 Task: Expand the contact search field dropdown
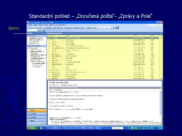(111, 28)
